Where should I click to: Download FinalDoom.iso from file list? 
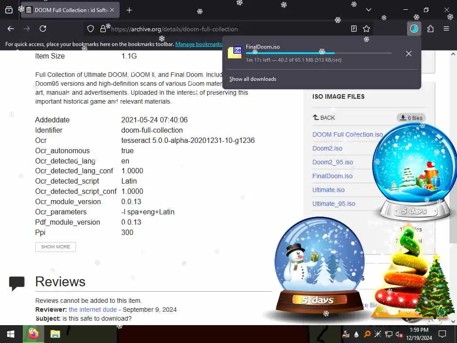(332, 176)
